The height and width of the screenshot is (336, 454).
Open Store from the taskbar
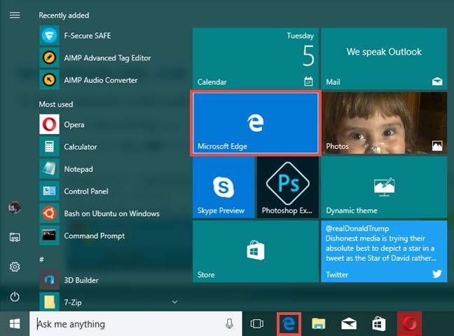pos(379,324)
